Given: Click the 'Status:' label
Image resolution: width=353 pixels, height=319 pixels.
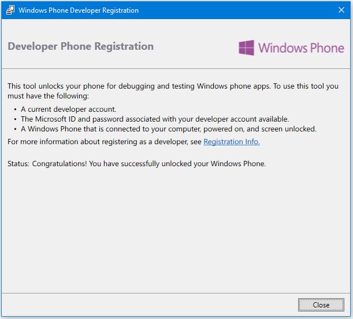Looking at the screenshot, I should click(x=18, y=164).
